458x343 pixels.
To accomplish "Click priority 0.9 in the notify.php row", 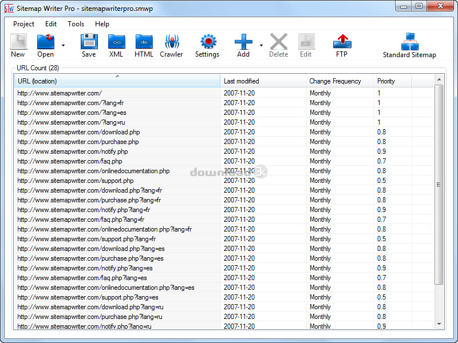I will (381, 151).
